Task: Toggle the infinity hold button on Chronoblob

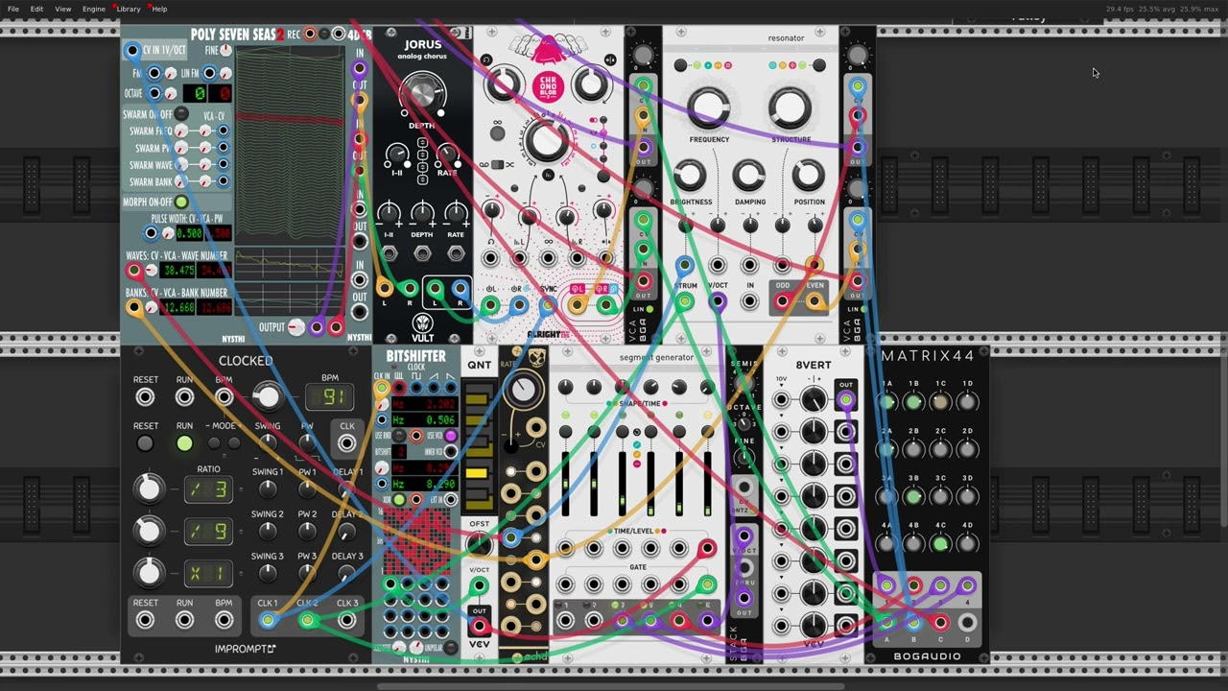Action: [498, 135]
